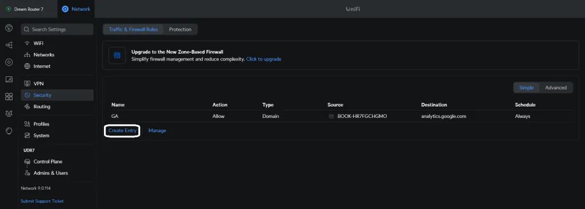Sort by the Schedule column header
585x209 pixels.
click(x=526, y=105)
